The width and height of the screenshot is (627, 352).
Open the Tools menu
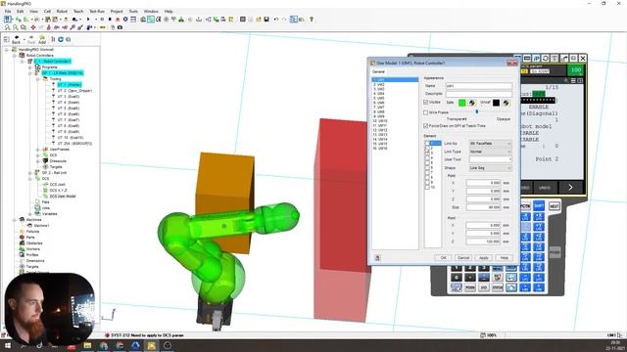(x=133, y=11)
